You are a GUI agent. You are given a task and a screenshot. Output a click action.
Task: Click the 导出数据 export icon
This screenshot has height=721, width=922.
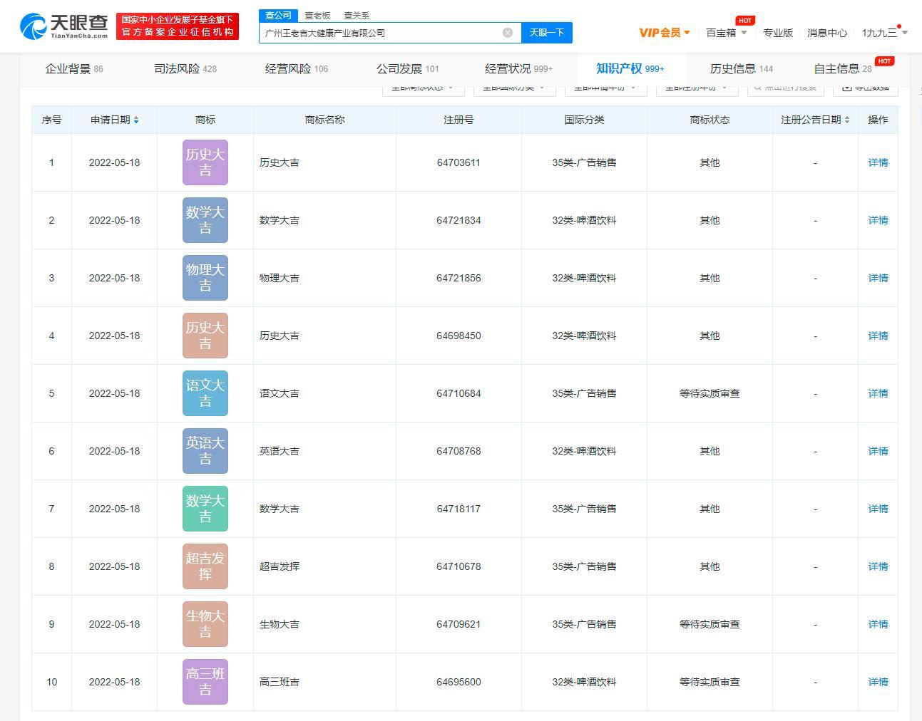tap(849, 87)
